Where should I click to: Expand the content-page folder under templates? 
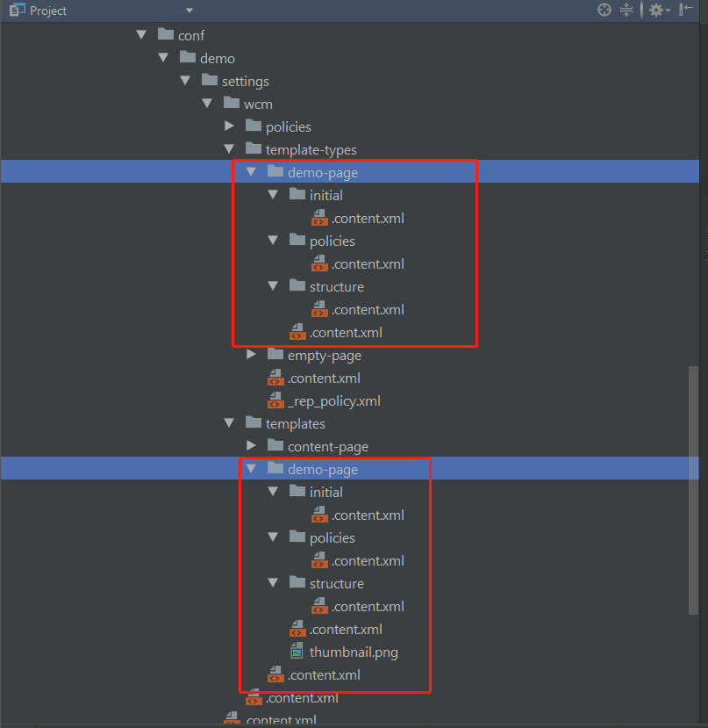click(251, 446)
